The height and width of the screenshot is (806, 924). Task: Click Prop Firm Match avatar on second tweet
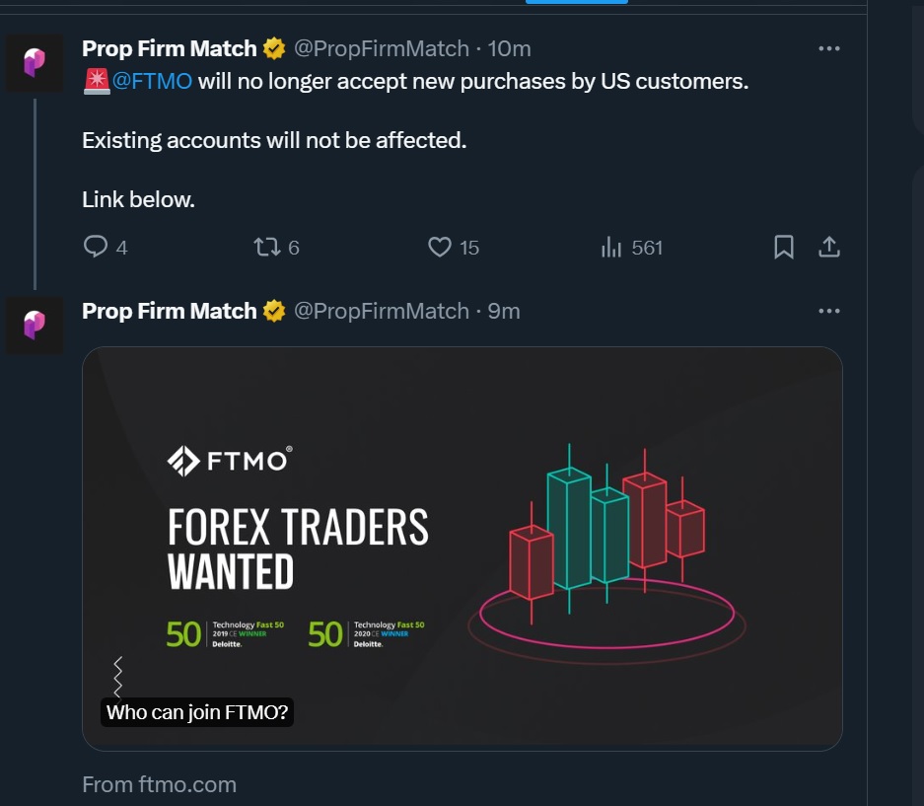tap(35, 325)
